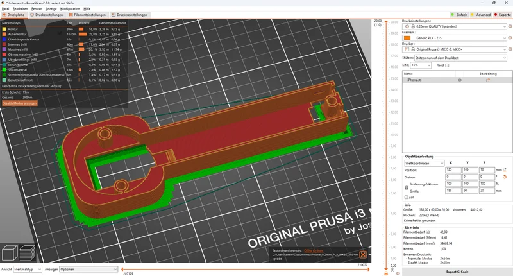This screenshot has width=513, height=276.
Task: Click yellow Kontur legend color box
Action: [x=4, y=29]
